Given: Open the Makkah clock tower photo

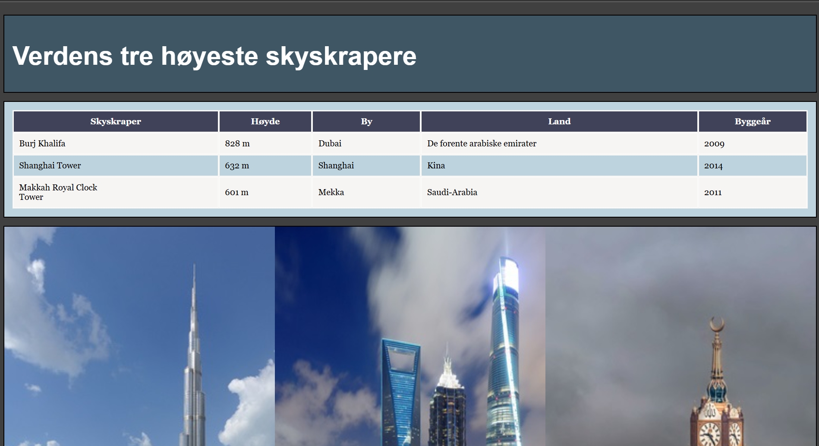Looking at the screenshot, I should [680, 337].
